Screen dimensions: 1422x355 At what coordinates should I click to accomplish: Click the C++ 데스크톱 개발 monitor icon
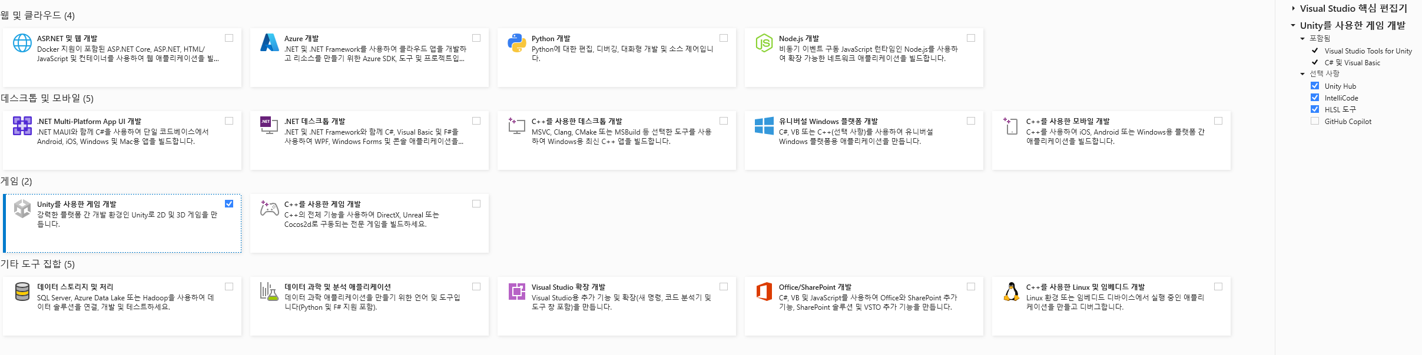[x=517, y=126]
